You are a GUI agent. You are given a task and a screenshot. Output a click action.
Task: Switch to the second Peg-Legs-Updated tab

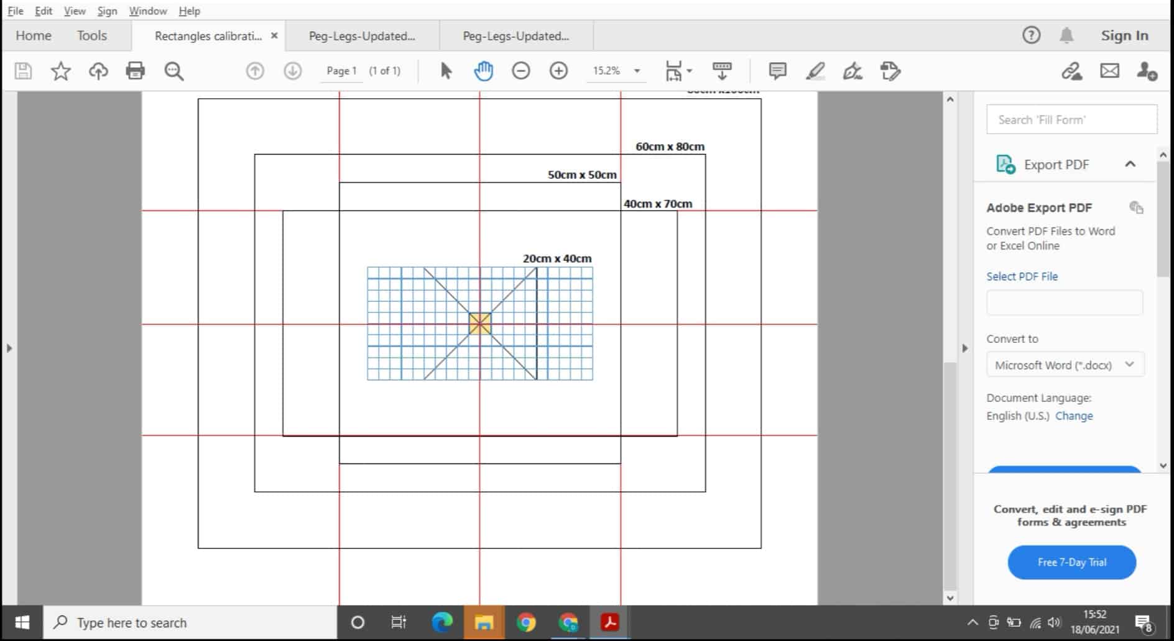point(515,36)
